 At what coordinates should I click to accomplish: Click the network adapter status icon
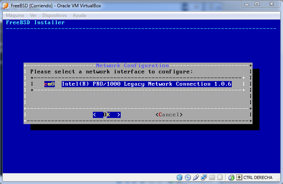[204, 177]
